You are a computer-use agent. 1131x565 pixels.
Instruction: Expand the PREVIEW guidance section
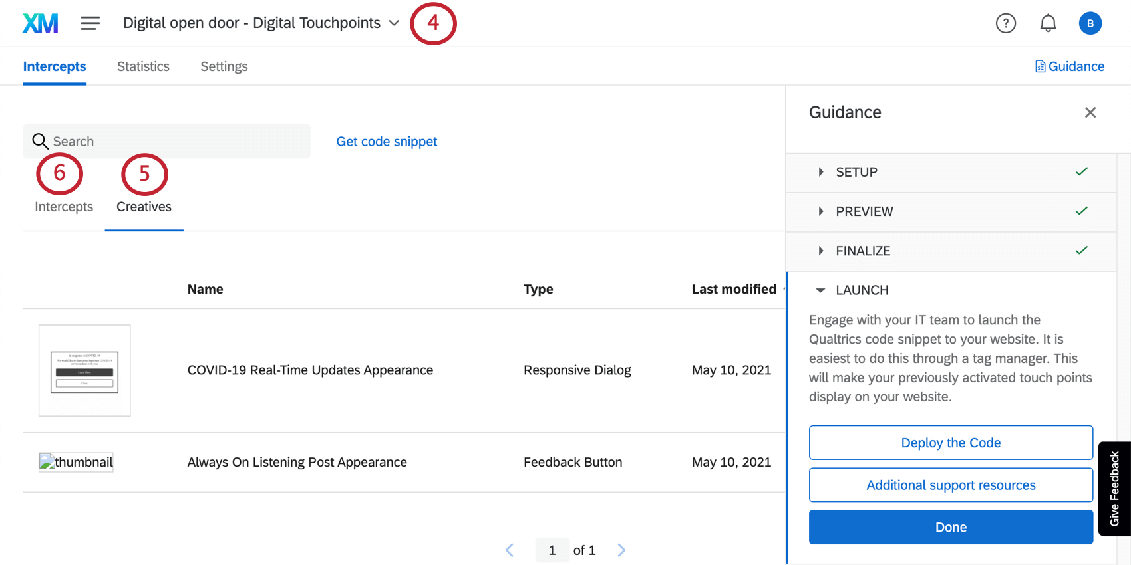coord(821,211)
